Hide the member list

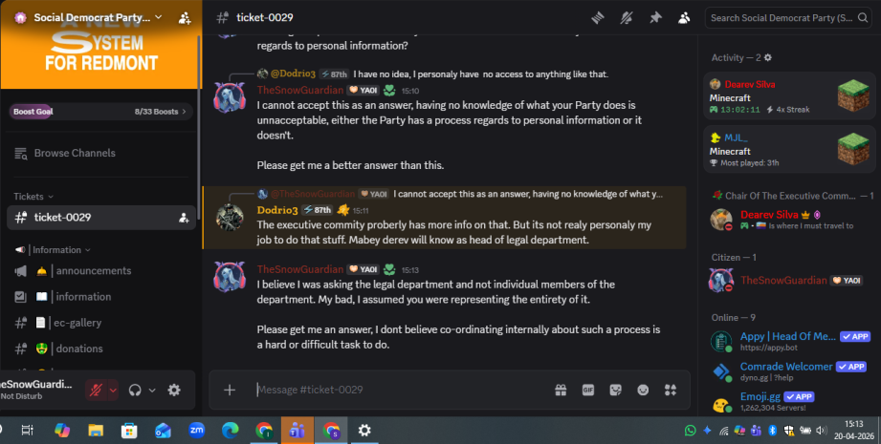coord(684,17)
